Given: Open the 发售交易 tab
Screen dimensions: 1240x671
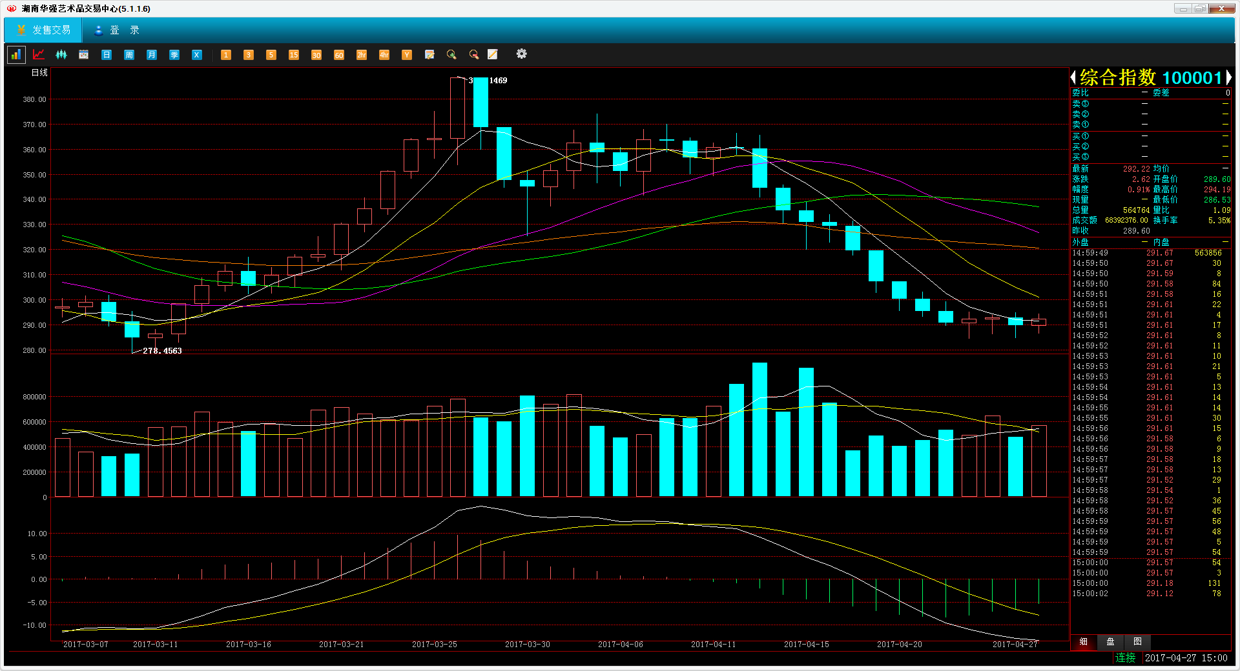Looking at the screenshot, I should (43, 30).
